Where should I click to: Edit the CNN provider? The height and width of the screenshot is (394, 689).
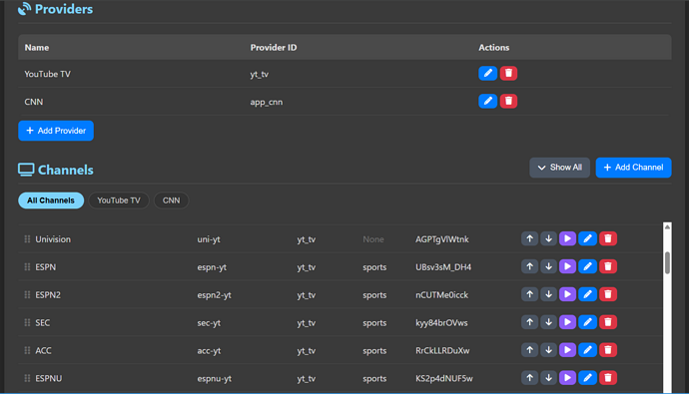pyautogui.click(x=487, y=101)
